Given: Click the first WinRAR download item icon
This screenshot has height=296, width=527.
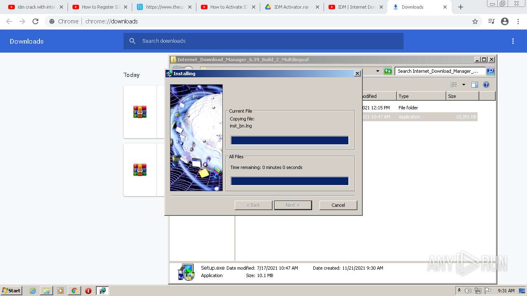Looking at the screenshot, I should tap(140, 112).
